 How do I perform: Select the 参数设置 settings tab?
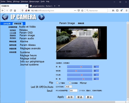pos(18,24)
